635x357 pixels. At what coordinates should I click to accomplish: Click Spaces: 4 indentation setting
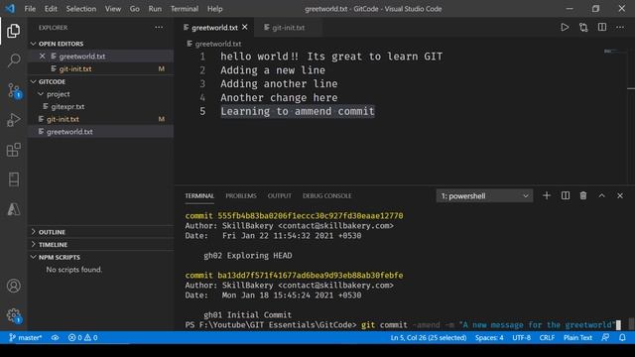tap(489, 337)
